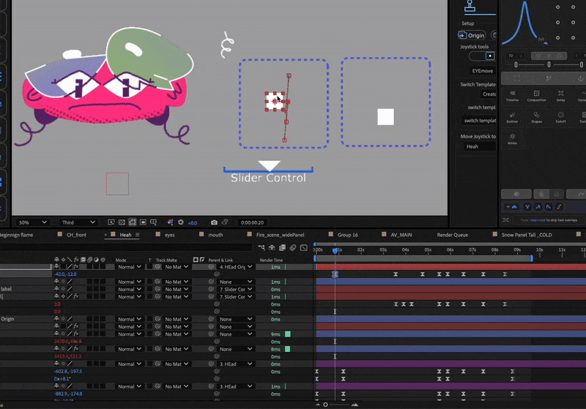Click the color channels icon in viewer
586x409 pixels.
[171, 222]
